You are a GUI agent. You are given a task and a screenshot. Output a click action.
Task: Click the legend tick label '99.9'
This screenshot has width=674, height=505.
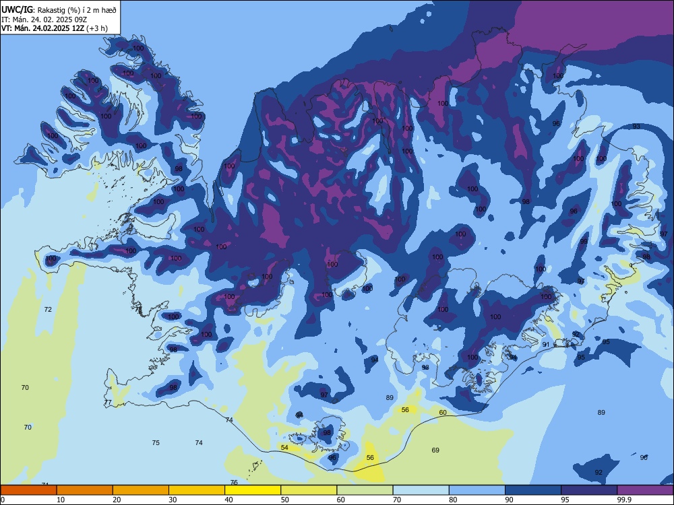click(x=624, y=500)
